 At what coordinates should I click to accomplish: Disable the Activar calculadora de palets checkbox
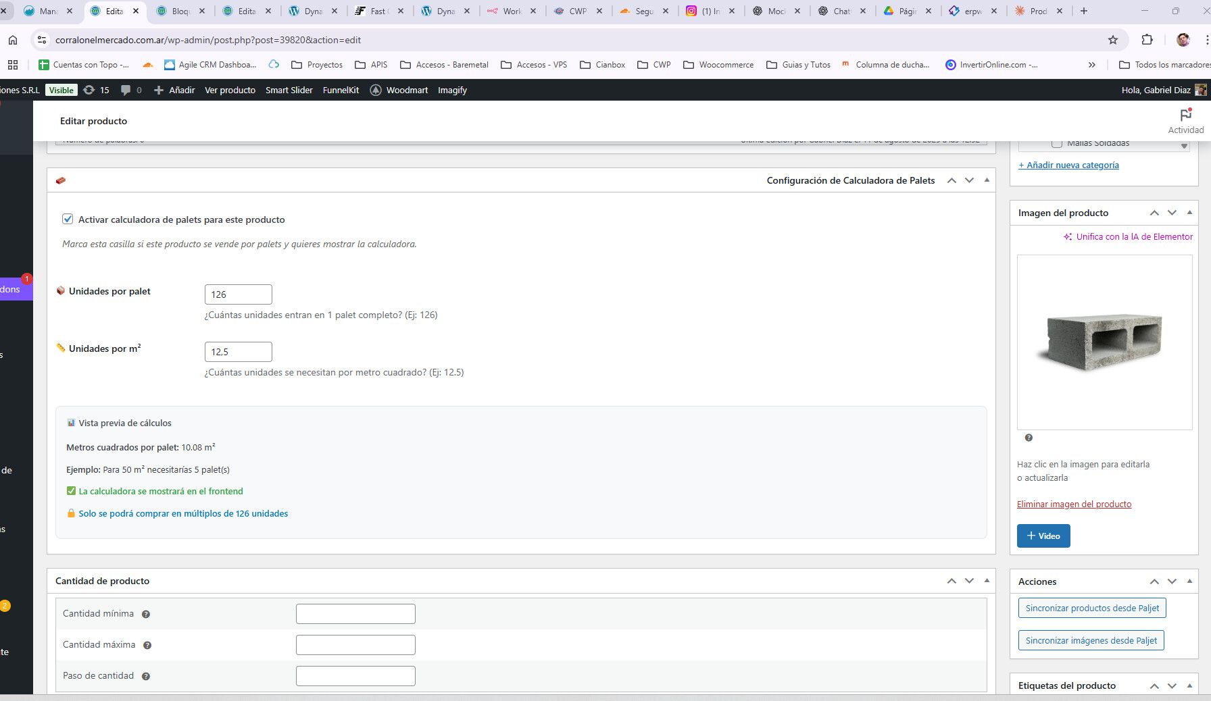[x=68, y=219]
